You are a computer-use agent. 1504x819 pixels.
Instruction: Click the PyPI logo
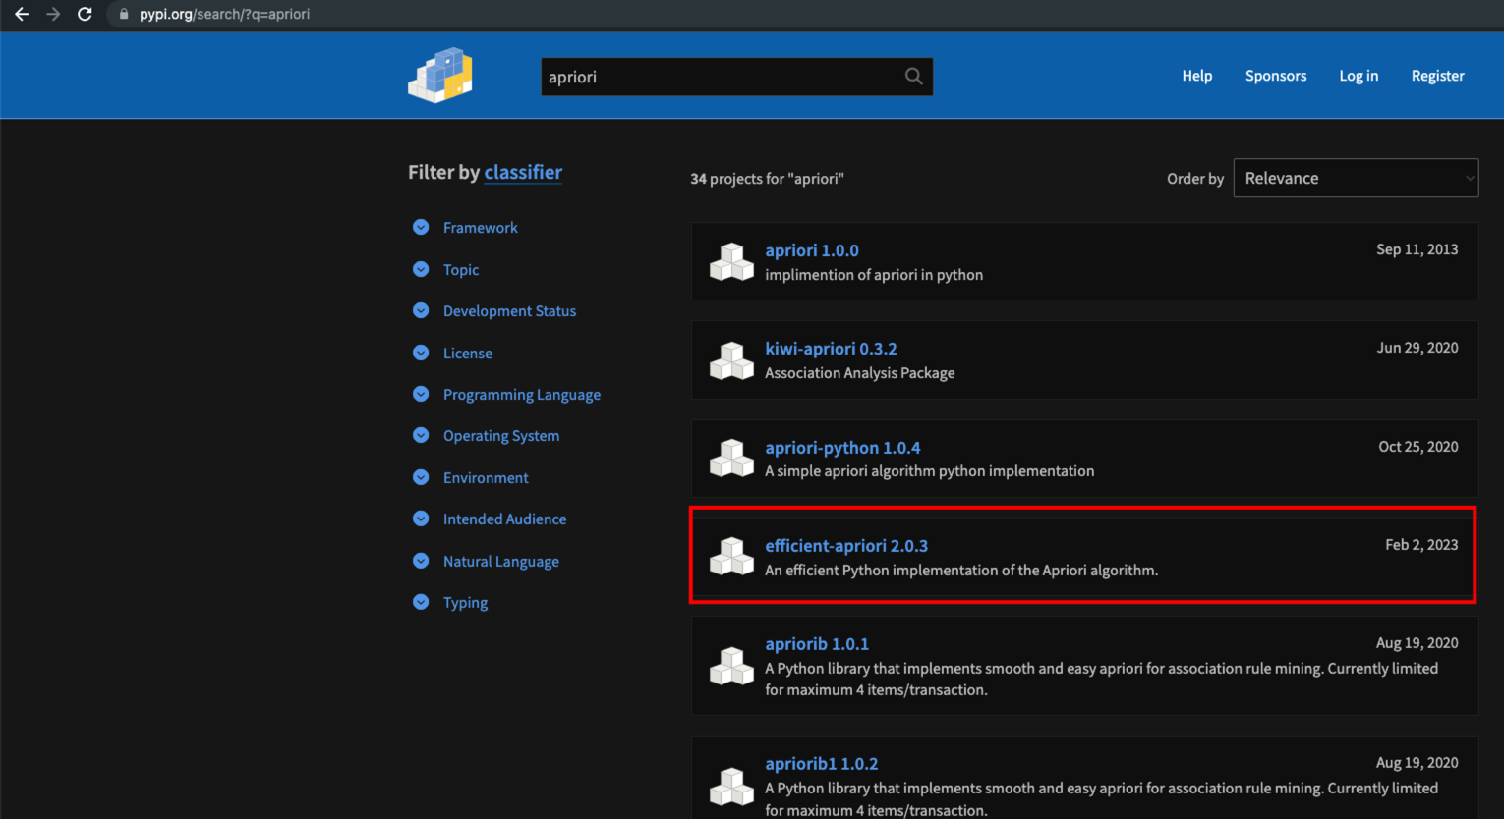coord(440,75)
